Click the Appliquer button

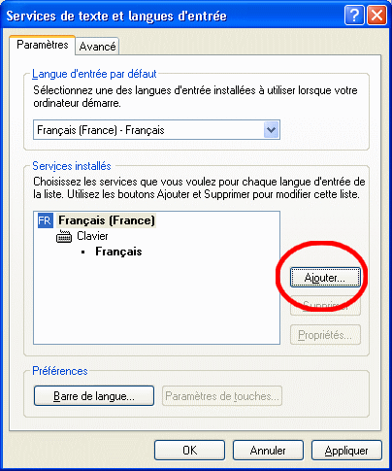pos(346,451)
